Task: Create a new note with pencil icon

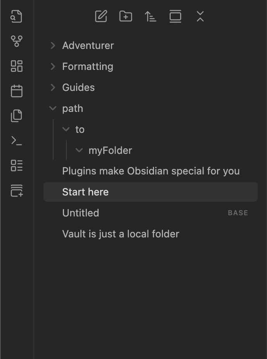Action: (x=101, y=17)
